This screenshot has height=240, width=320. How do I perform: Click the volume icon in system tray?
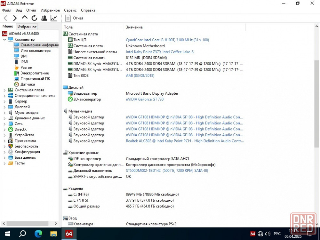(268, 234)
